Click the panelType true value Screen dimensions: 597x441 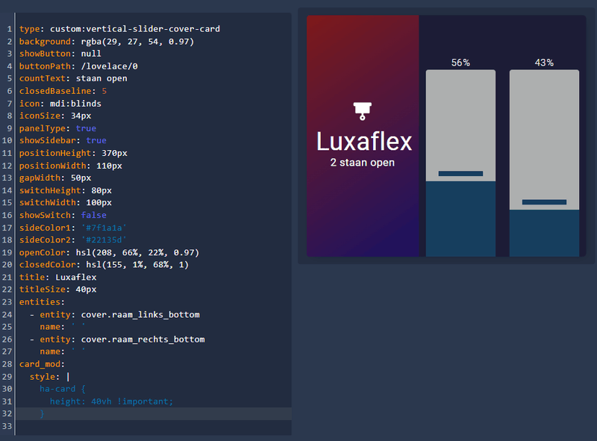pyautogui.click(x=86, y=128)
